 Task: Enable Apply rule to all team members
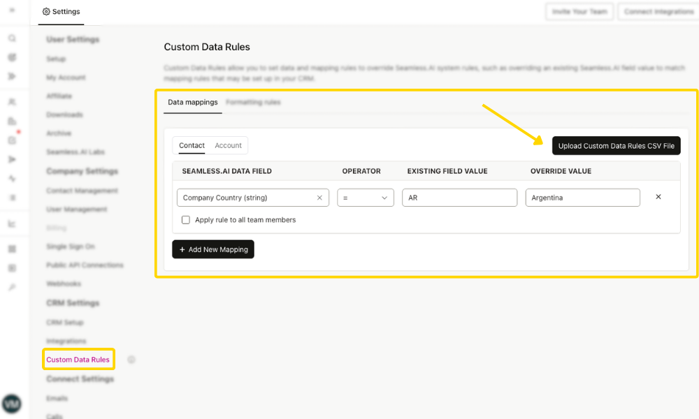pyautogui.click(x=185, y=220)
